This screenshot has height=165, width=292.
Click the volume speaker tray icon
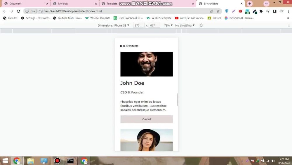point(273,161)
